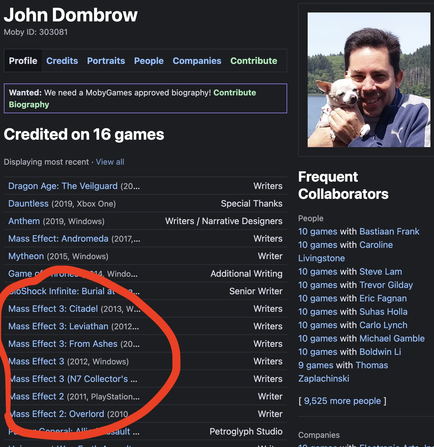Click John Dombrow's portrait photo

pyautogui.click(x=369, y=80)
